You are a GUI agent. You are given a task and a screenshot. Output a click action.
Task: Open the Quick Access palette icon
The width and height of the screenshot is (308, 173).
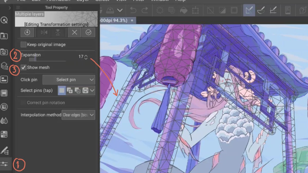(4, 20)
